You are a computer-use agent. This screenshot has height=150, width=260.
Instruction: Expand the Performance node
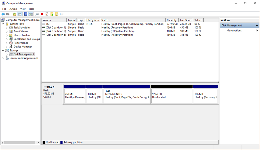7,43
